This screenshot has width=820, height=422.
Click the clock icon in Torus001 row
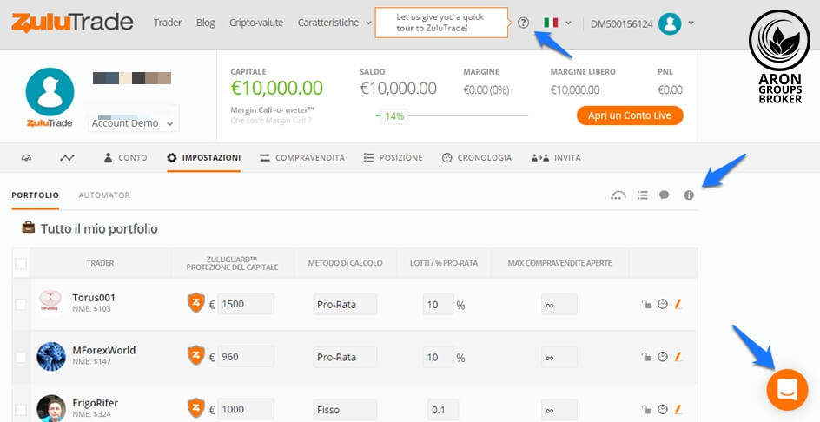tap(663, 304)
